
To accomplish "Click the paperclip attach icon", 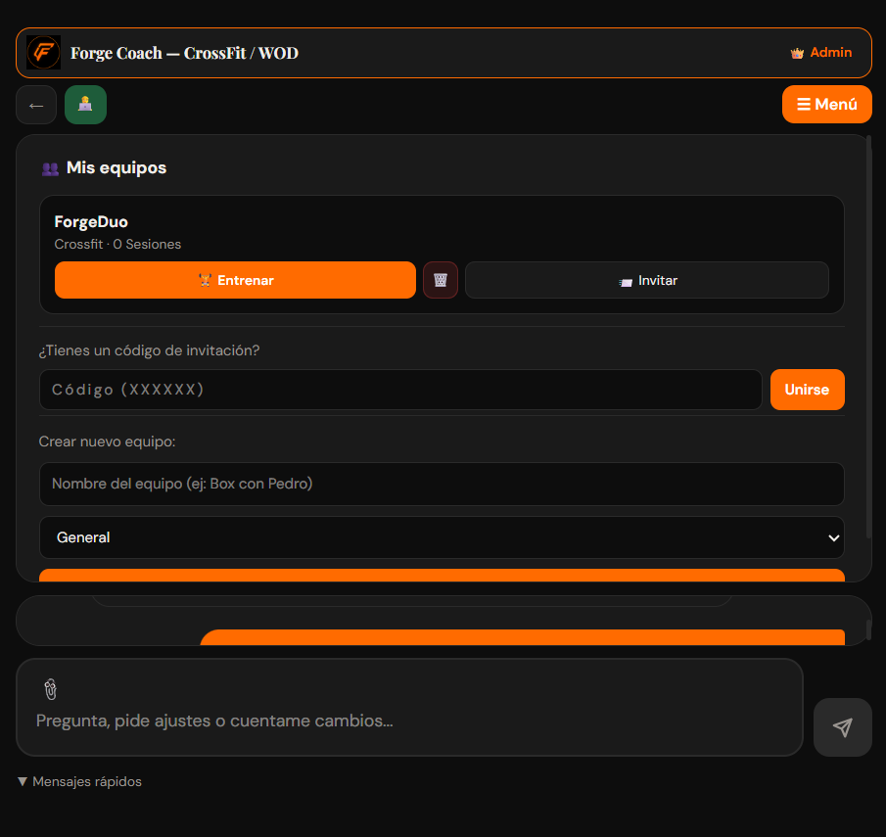I will 50,689.
